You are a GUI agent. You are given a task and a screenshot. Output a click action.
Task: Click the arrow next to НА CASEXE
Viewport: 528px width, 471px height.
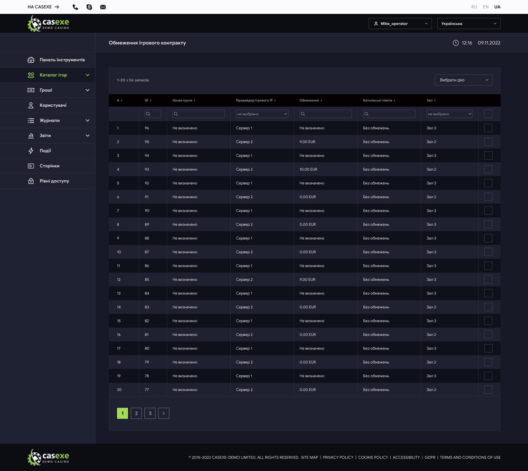point(57,7)
